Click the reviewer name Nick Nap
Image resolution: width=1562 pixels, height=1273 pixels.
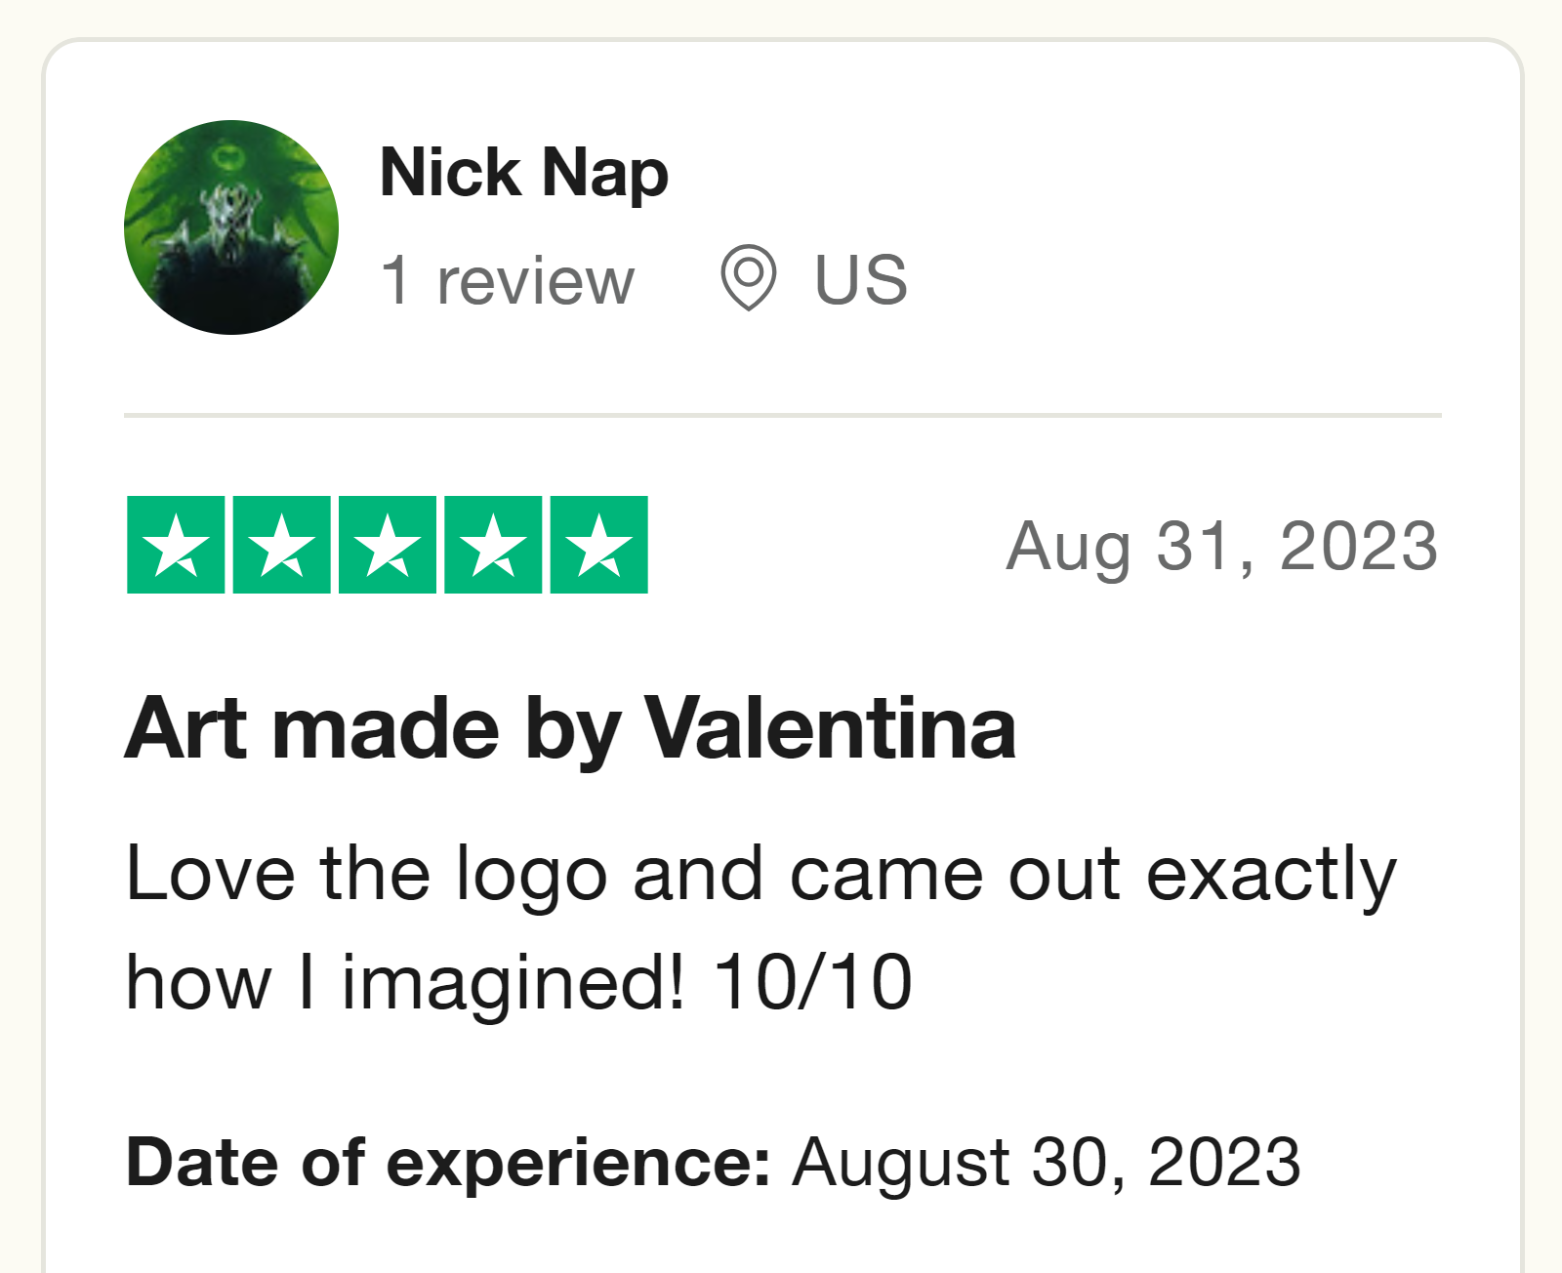click(522, 174)
